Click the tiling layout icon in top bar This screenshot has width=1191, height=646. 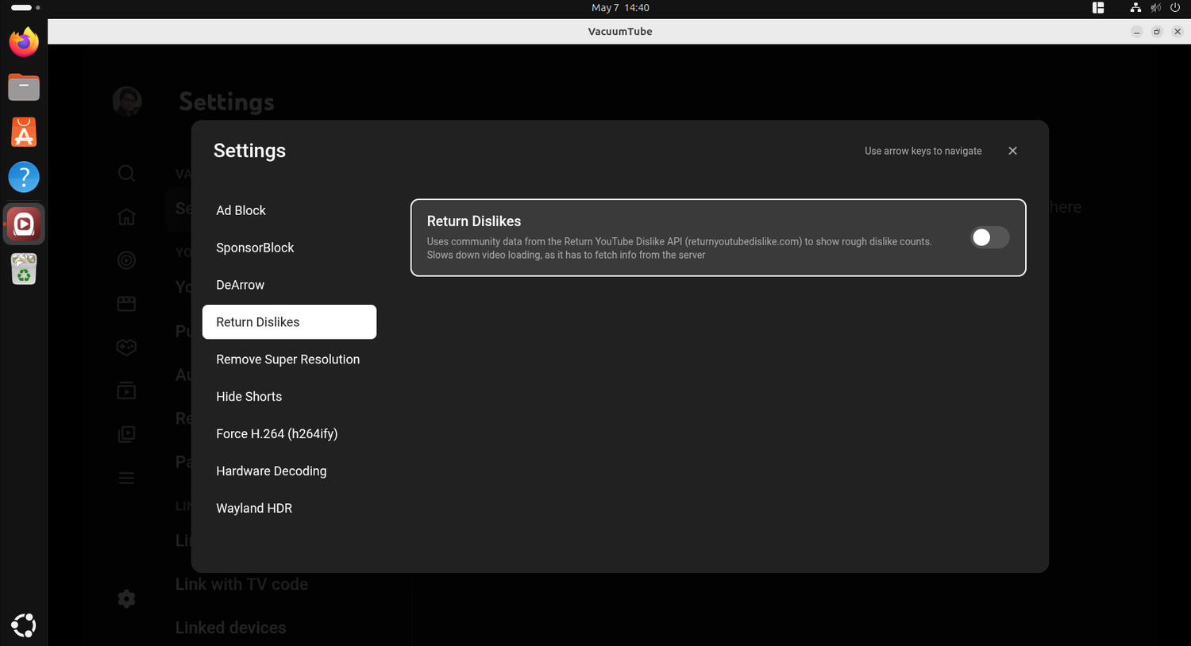(1098, 8)
